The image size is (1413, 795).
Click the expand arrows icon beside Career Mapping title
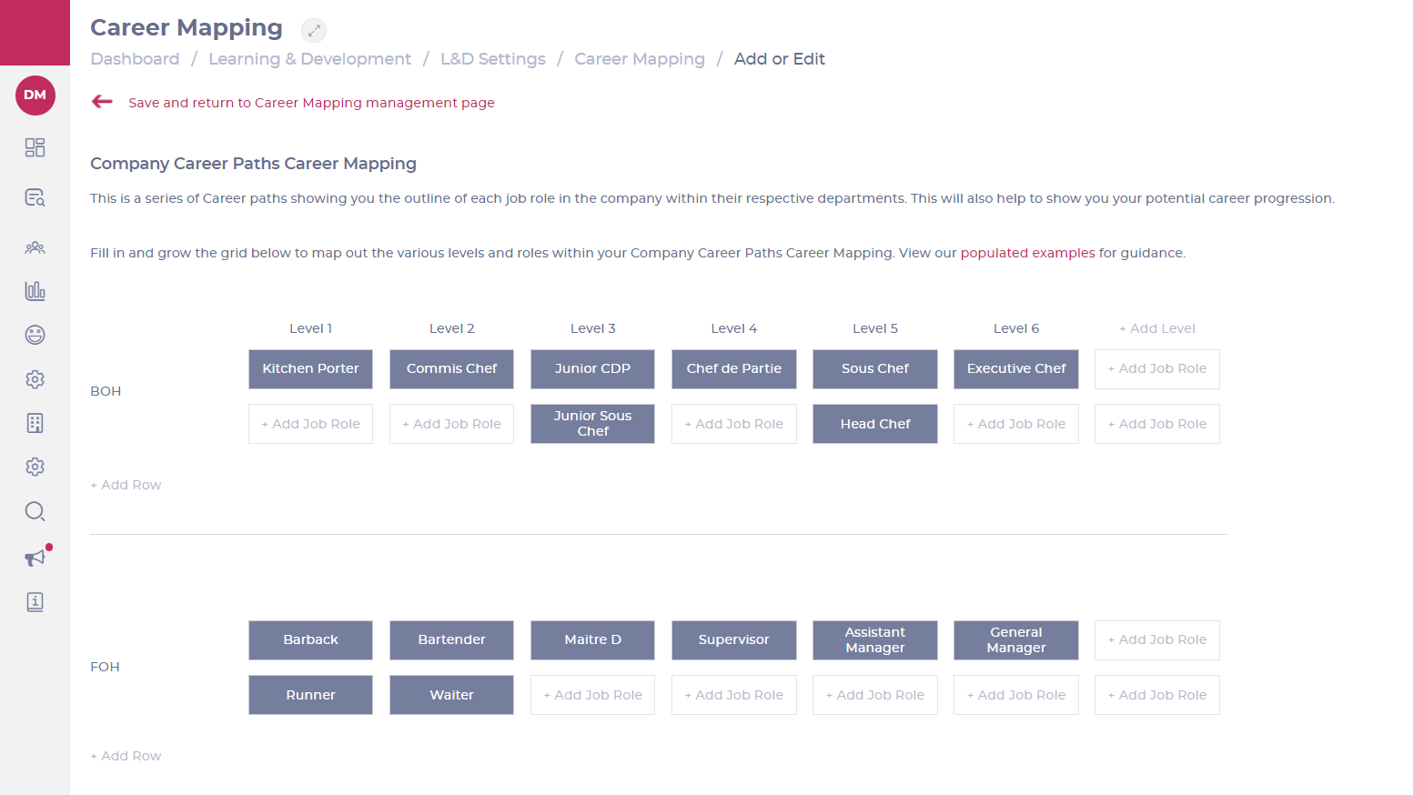coord(313,30)
